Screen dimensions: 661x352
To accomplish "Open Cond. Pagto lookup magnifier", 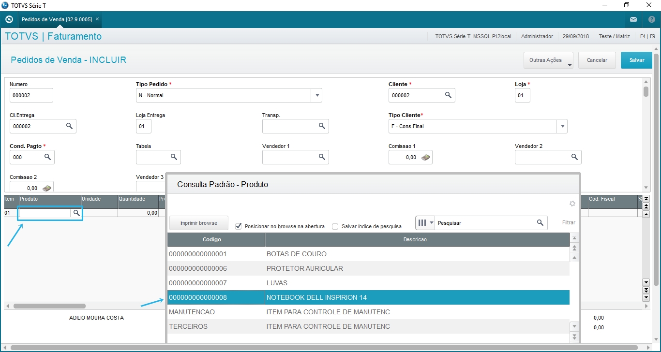I will point(48,157).
